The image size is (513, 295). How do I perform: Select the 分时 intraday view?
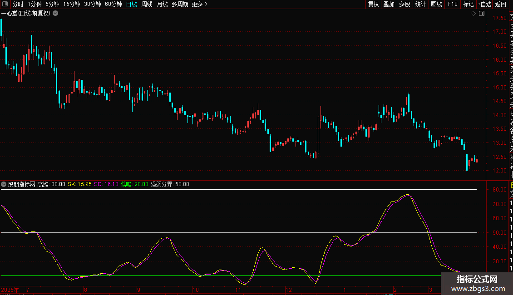click(18, 4)
